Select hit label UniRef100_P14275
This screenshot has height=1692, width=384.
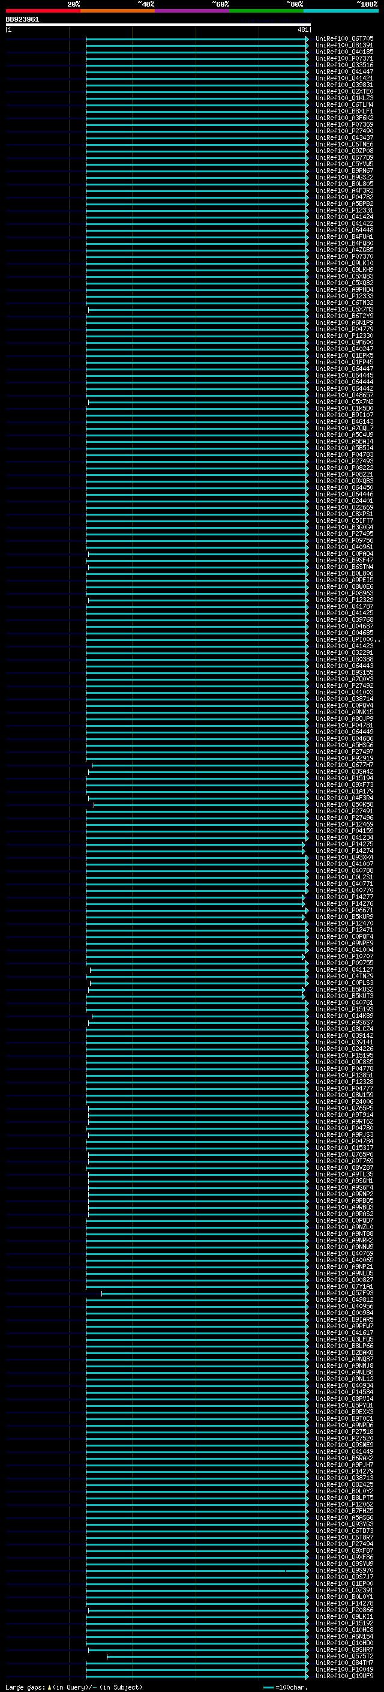[x=344, y=844]
